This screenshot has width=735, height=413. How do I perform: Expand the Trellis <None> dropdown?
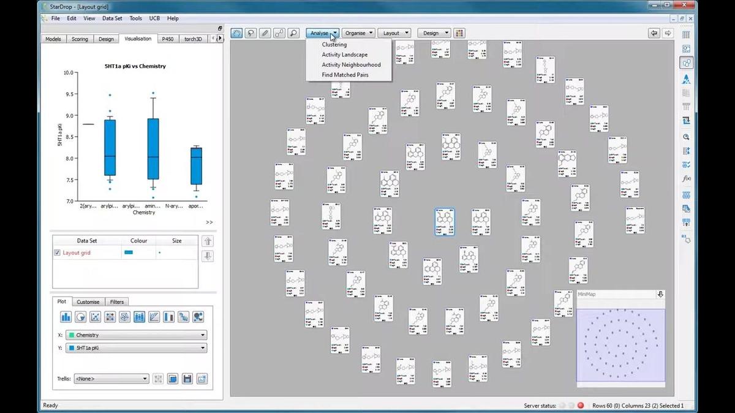pos(145,379)
